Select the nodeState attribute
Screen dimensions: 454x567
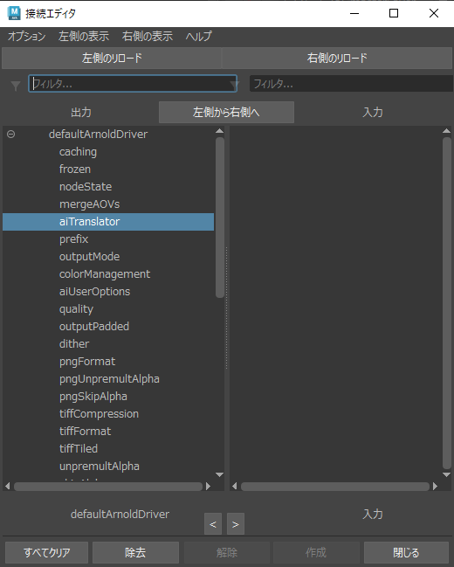[108, 187]
